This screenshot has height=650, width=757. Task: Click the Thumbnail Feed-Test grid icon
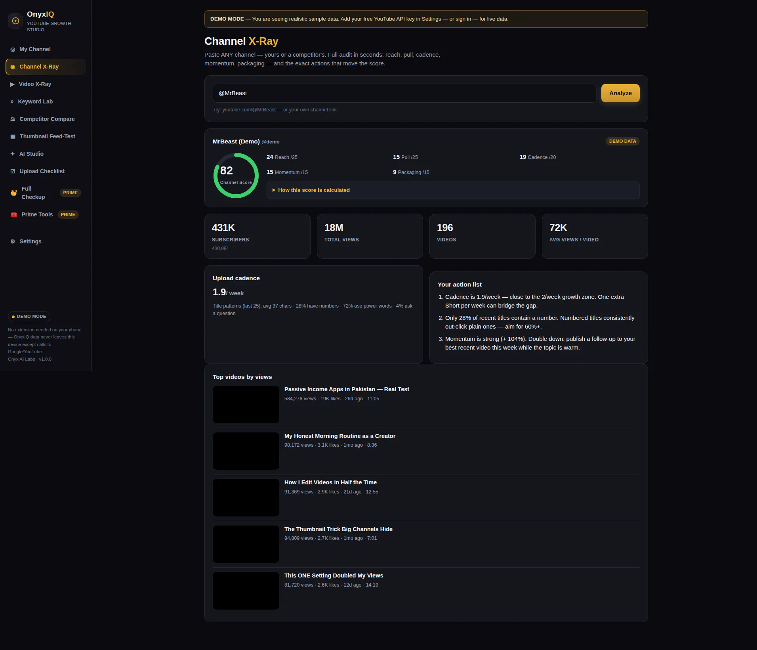(13, 137)
